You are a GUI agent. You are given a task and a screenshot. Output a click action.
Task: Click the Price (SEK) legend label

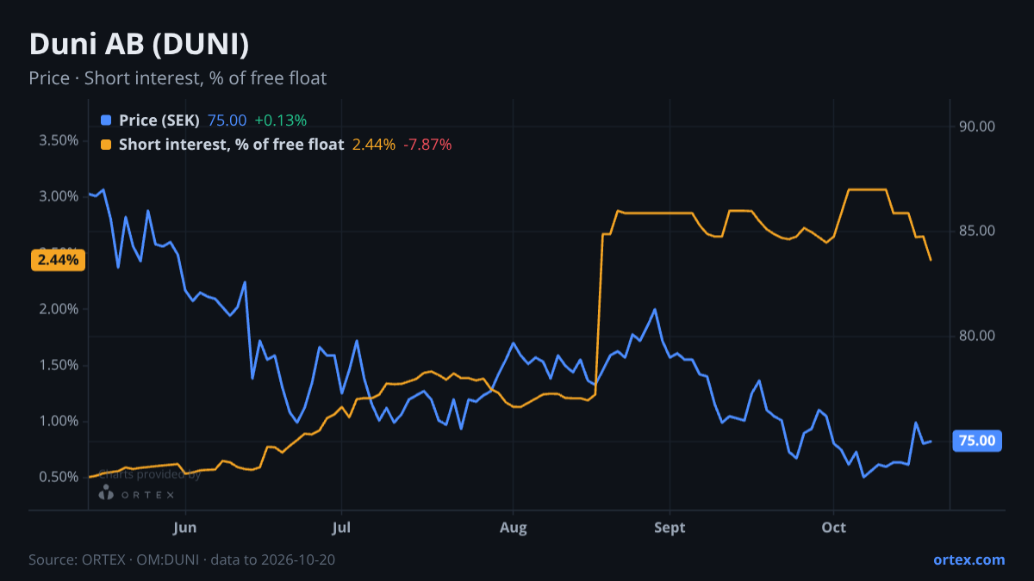tap(159, 121)
